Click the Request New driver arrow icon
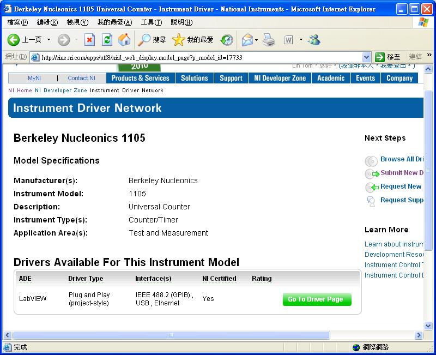436x355 pixels. pyautogui.click(x=372, y=188)
